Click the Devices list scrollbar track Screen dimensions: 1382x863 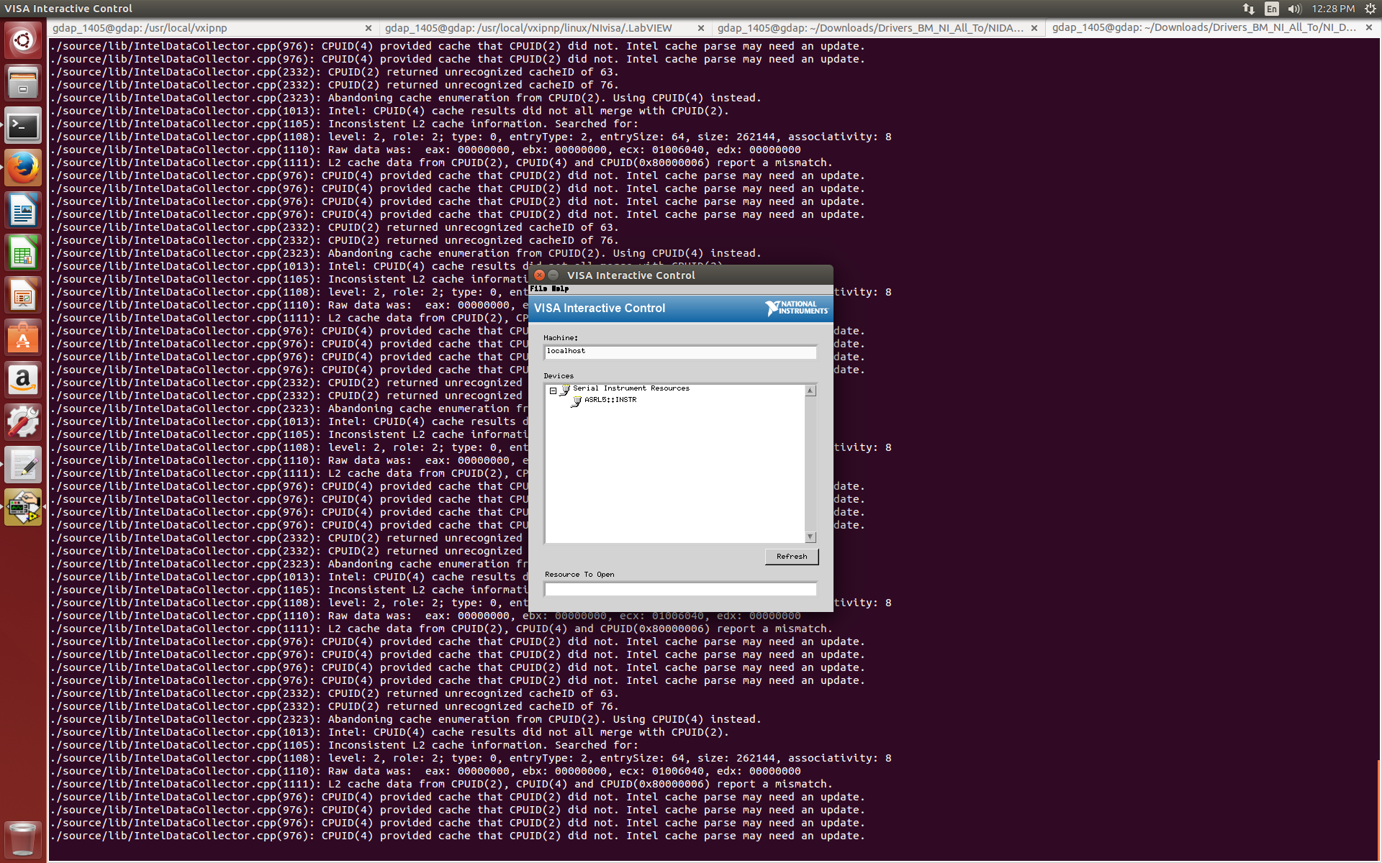coord(810,464)
